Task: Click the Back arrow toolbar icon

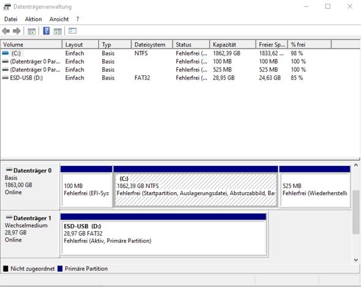Action: click(x=6, y=31)
